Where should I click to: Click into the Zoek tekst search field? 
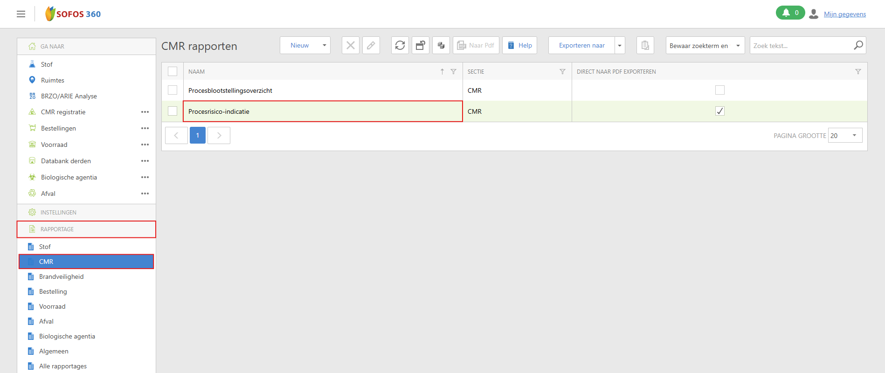(800, 46)
